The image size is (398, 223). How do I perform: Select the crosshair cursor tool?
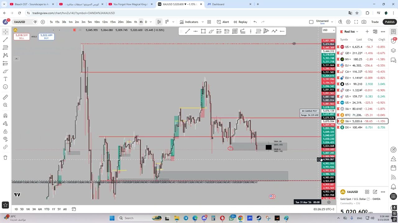5,32
